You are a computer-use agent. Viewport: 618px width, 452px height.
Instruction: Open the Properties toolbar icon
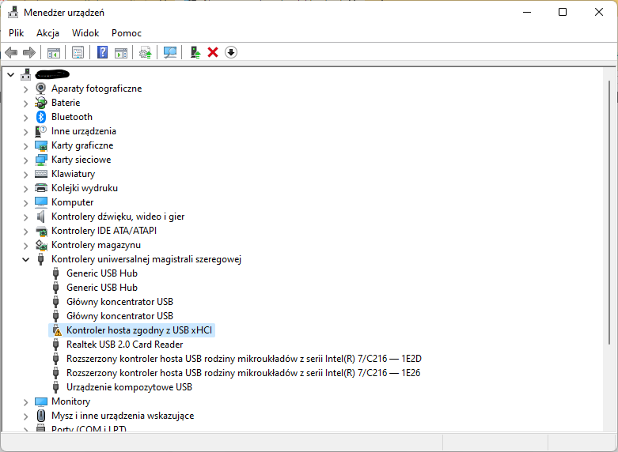click(x=78, y=52)
